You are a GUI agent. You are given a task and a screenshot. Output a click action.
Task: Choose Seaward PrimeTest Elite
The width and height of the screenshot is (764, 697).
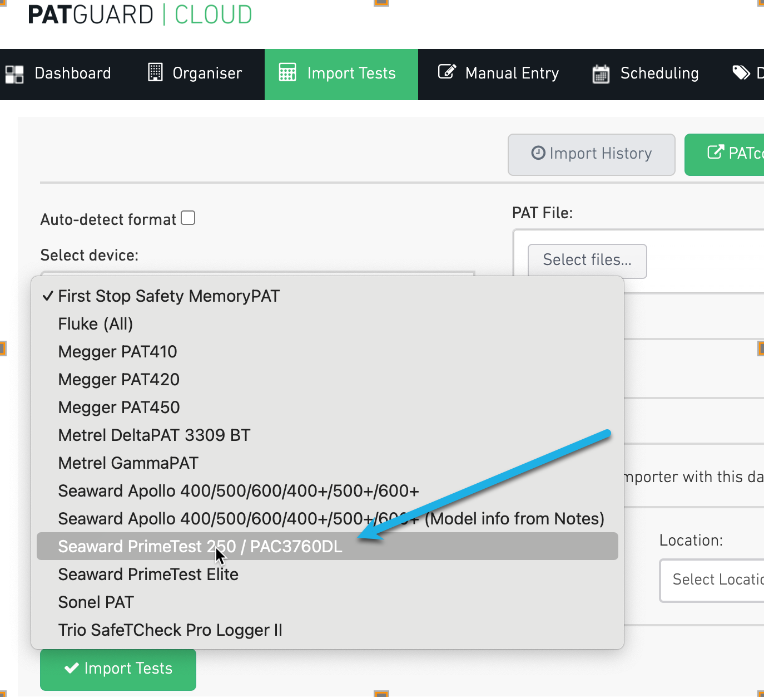point(328,574)
